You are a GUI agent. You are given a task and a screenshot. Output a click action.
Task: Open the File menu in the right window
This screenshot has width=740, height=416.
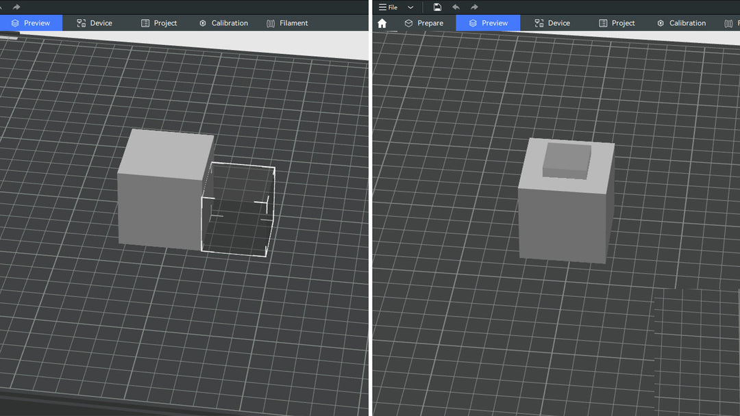pos(391,7)
